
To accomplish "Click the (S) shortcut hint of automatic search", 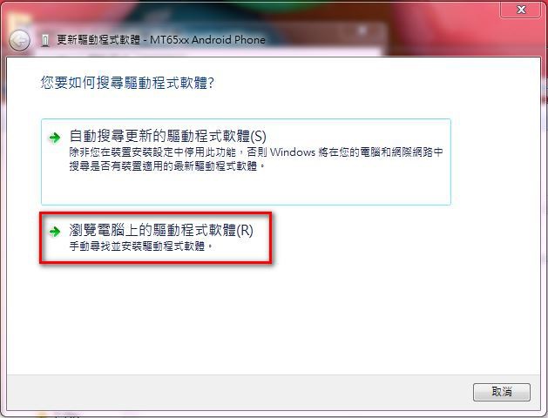I will click(258, 136).
